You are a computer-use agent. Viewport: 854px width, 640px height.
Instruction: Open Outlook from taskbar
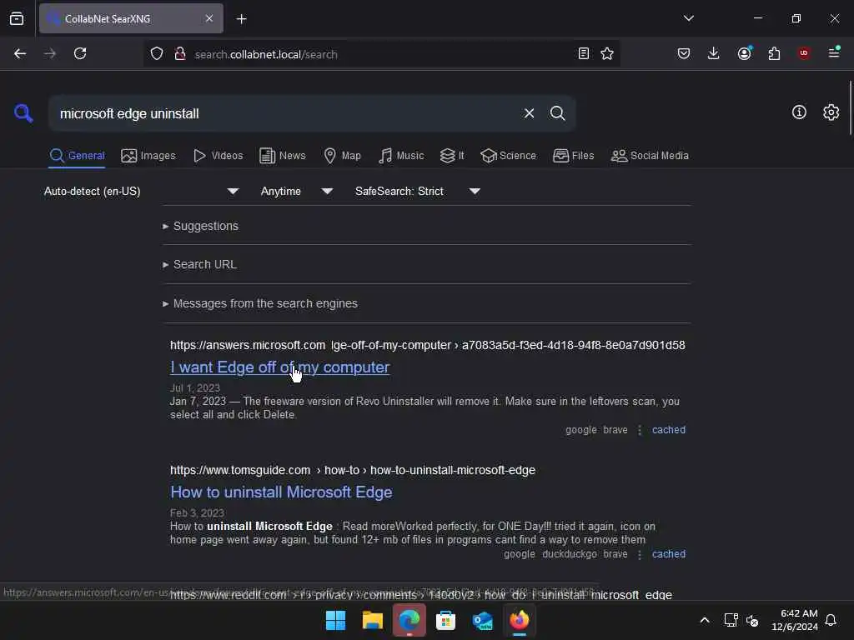point(483,620)
